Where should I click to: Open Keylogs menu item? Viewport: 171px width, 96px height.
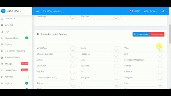click(8, 83)
